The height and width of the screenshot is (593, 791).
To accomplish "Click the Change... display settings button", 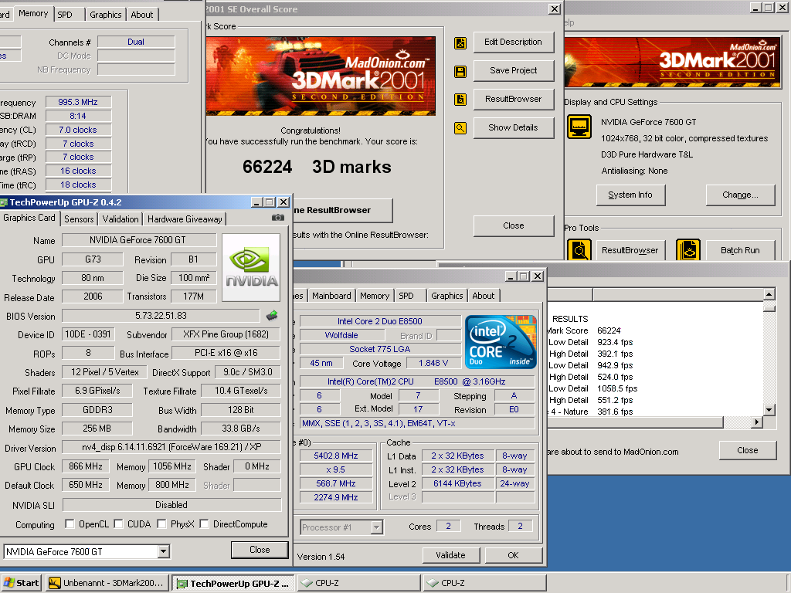I will [740, 195].
